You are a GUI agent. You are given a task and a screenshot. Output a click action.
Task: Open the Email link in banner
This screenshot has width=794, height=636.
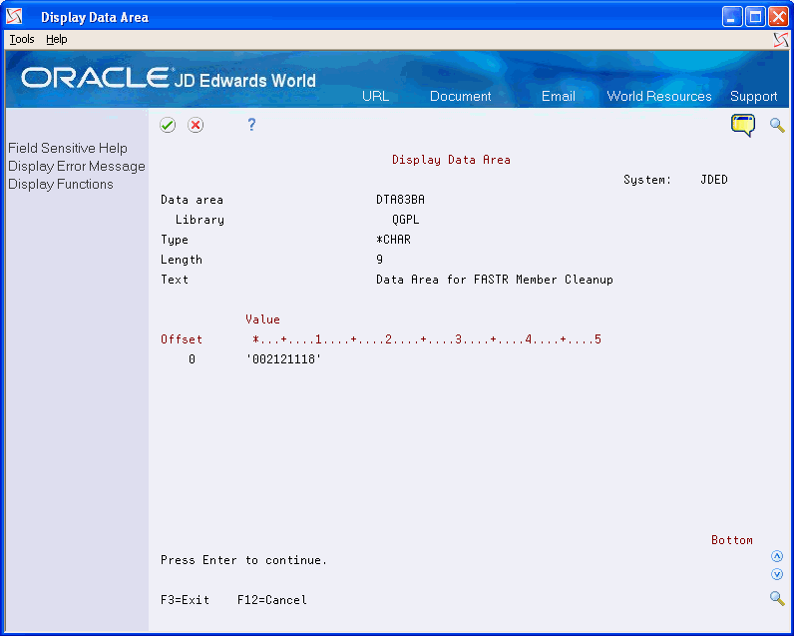click(x=558, y=96)
